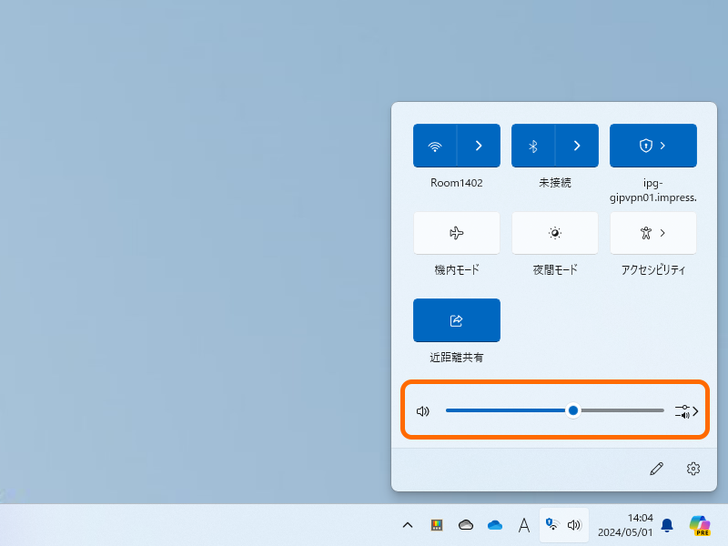Click the dark cloud tray icon
728x546 pixels.
[466, 525]
